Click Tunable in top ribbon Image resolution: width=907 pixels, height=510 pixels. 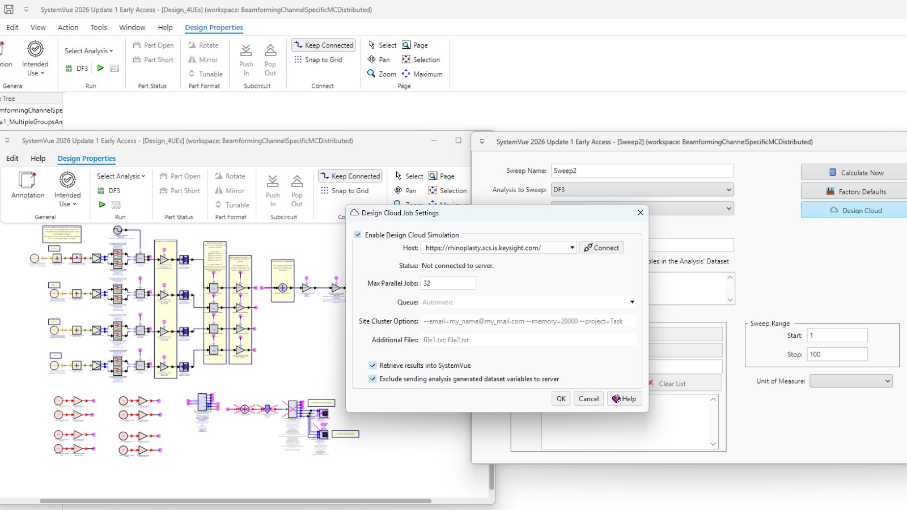(205, 74)
